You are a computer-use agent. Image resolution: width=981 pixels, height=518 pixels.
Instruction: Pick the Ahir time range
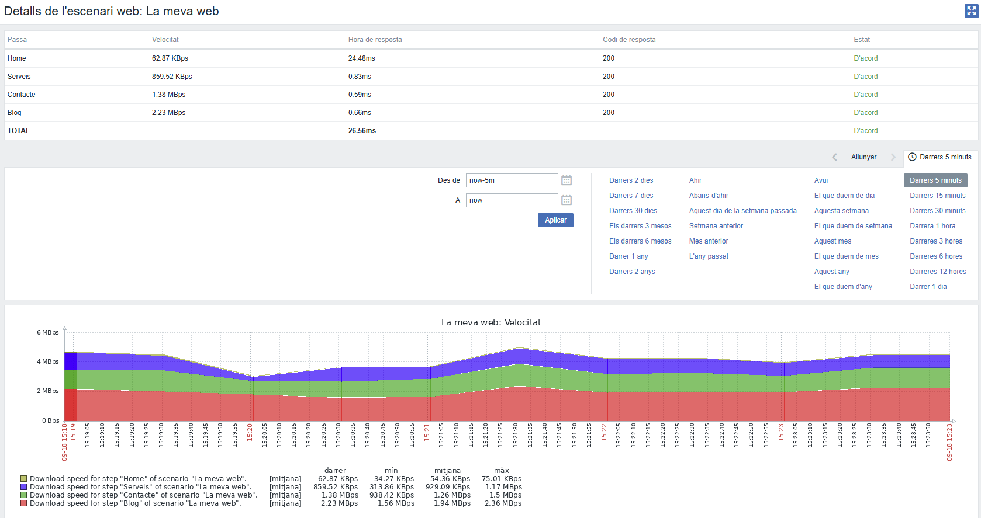tap(695, 180)
